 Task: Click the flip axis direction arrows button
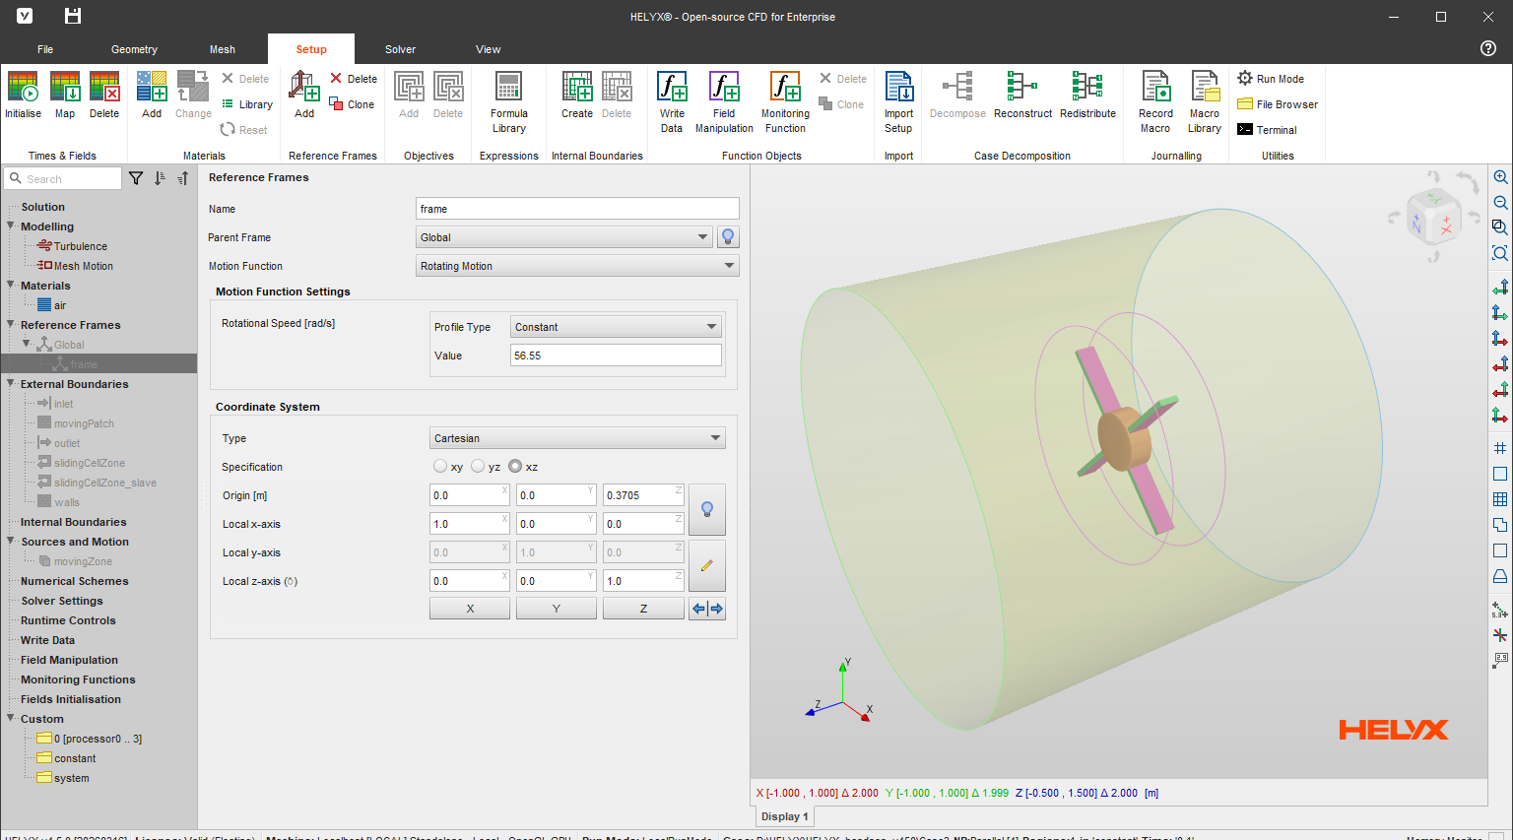[707, 609]
